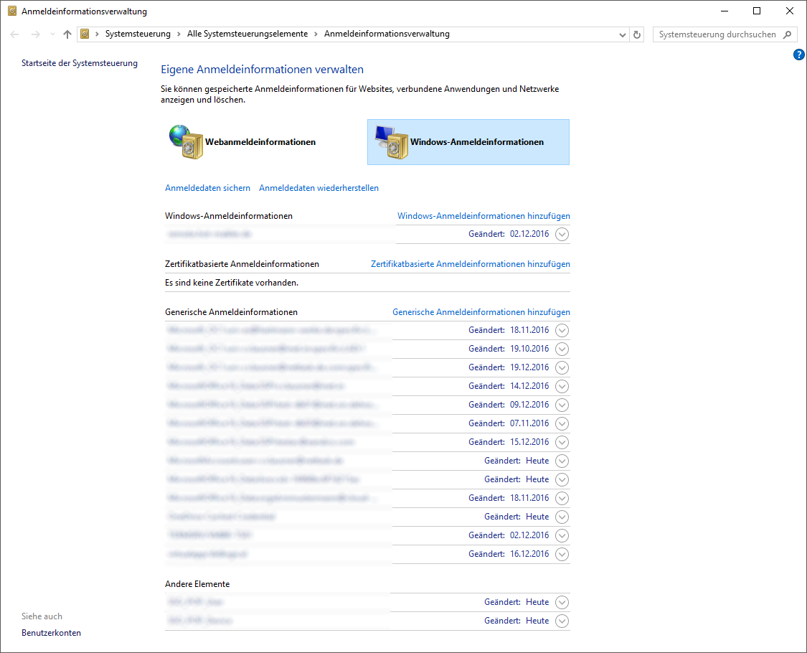Click the window title bar app icon
Image resolution: width=807 pixels, height=653 pixels.
coord(12,11)
